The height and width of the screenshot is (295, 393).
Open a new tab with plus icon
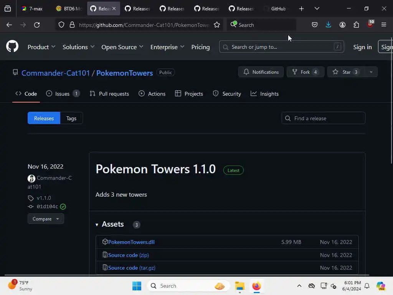click(x=301, y=9)
